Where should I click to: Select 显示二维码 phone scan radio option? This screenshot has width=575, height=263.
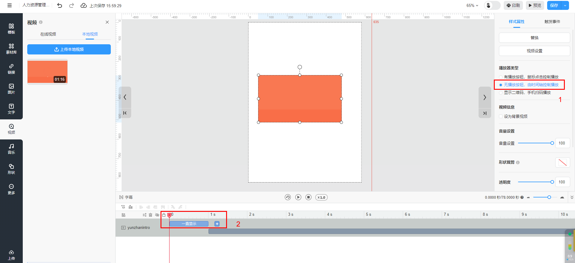tap(501, 93)
